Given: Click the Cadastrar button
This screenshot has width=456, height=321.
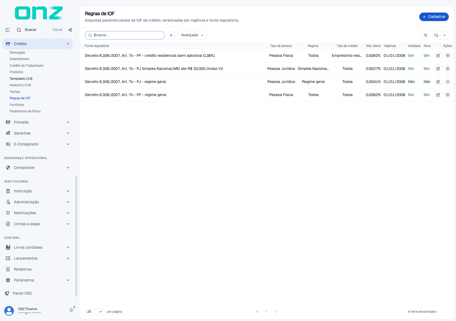Looking at the screenshot, I should click(434, 17).
